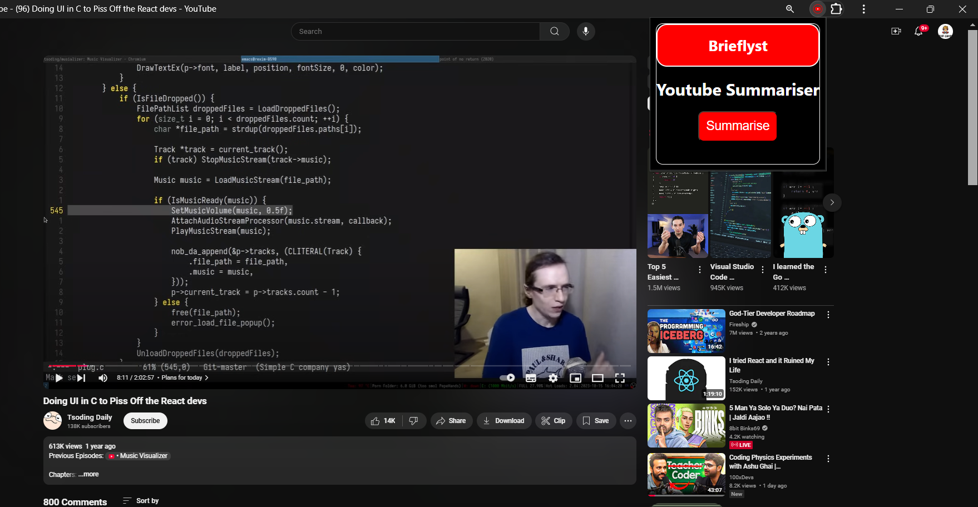Seek on the video progress bar

coord(339,366)
